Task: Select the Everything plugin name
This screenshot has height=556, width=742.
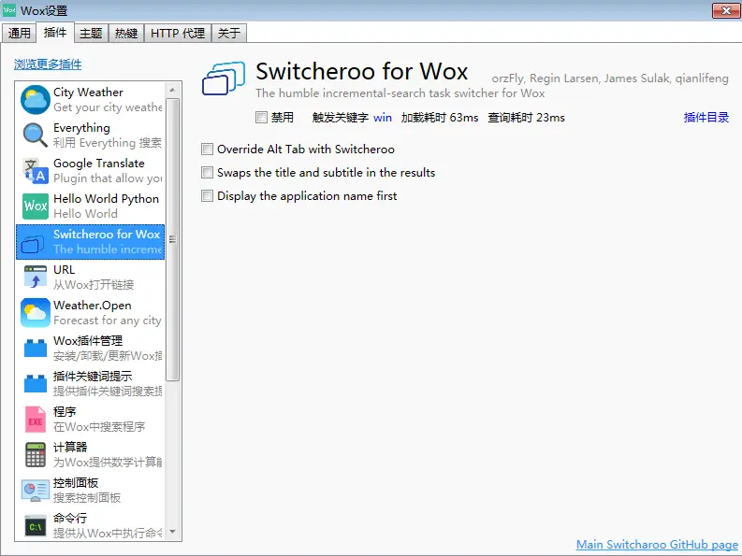Action: tap(81, 128)
